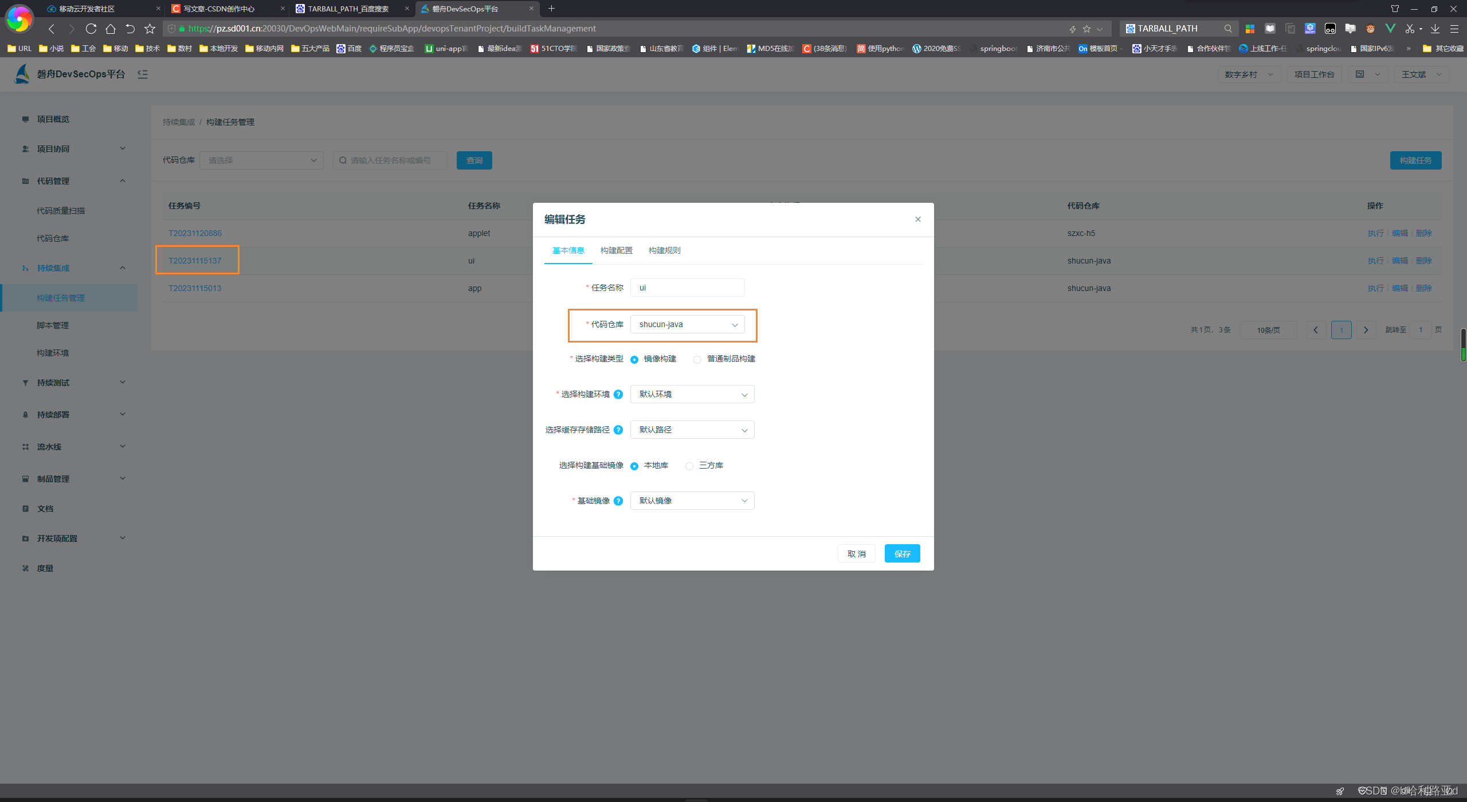
Task: Open a new browser tab
Action: pyautogui.click(x=551, y=9)
